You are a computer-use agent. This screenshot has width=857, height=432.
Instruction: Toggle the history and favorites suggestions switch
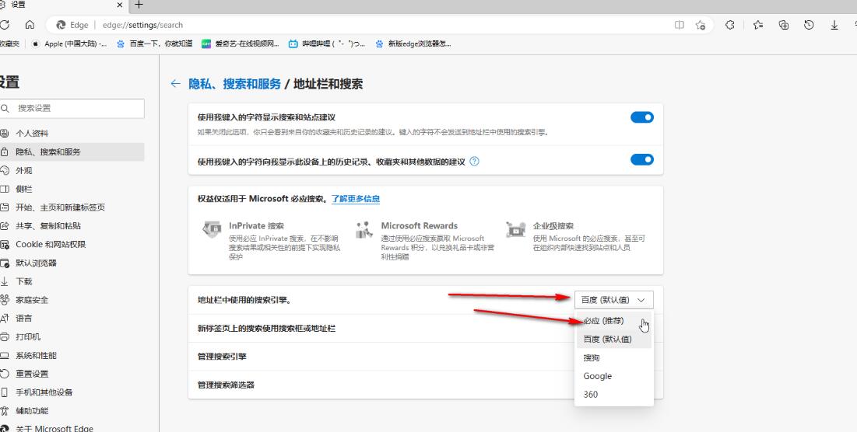[x=641, y=159]
